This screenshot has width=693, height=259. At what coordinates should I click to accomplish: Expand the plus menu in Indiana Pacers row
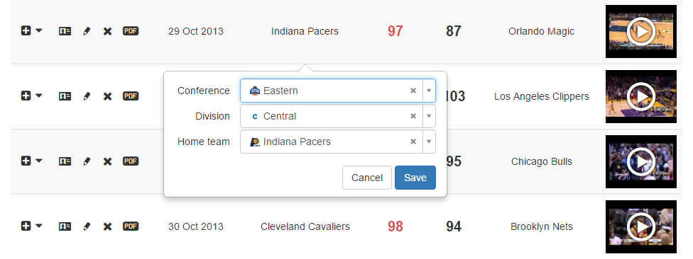(32, 31)
